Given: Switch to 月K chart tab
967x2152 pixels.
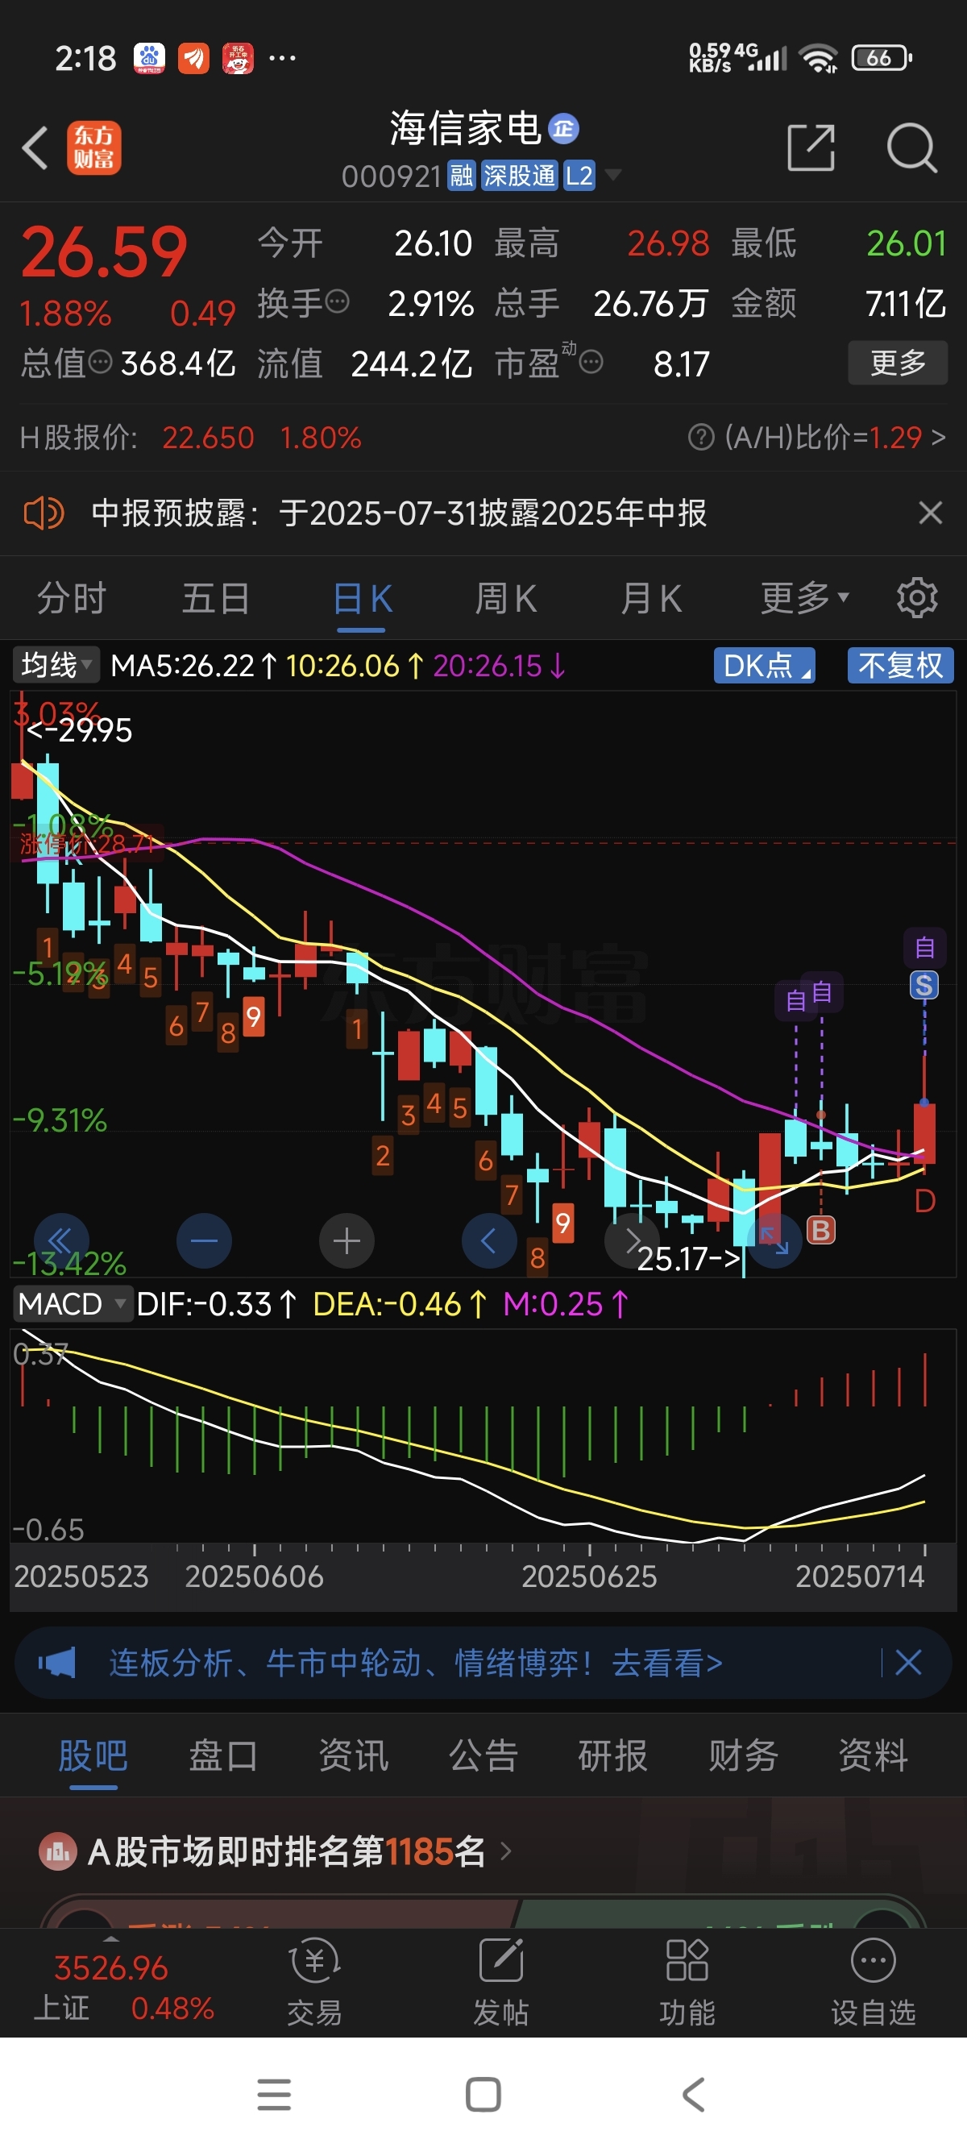Looking at the screenshot, I should (x=651, y=598).
